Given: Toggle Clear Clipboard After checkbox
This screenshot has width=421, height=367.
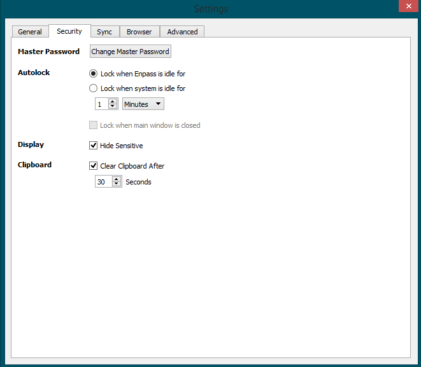Looking at the screenshot, I should [93, 165].
